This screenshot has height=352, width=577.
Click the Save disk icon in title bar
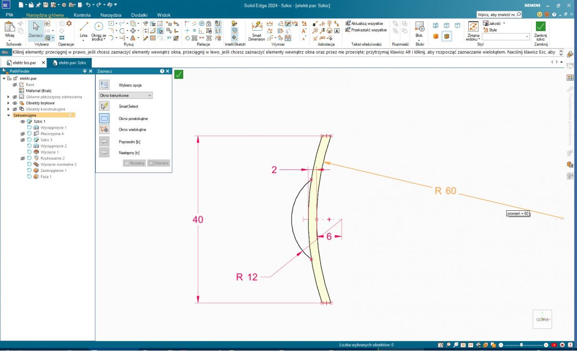pos(46,5)
